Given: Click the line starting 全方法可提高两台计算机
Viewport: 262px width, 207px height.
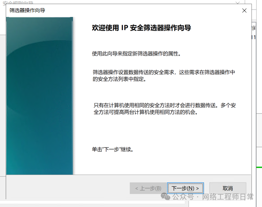Looking at the screenshot, I should tap(146, 112).
